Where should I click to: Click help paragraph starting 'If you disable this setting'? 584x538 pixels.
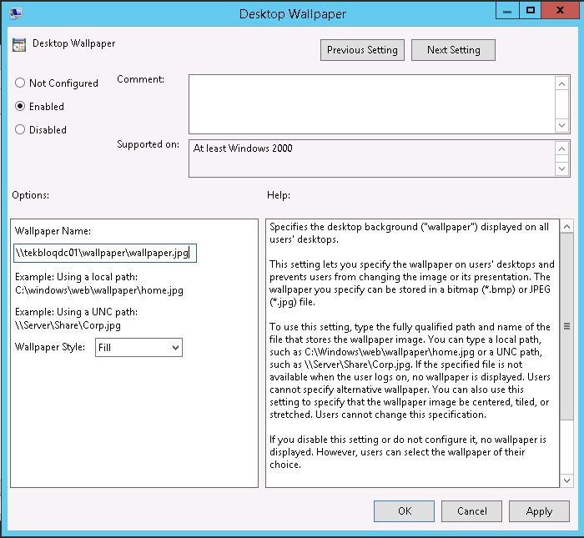click(x=408, y=452)
